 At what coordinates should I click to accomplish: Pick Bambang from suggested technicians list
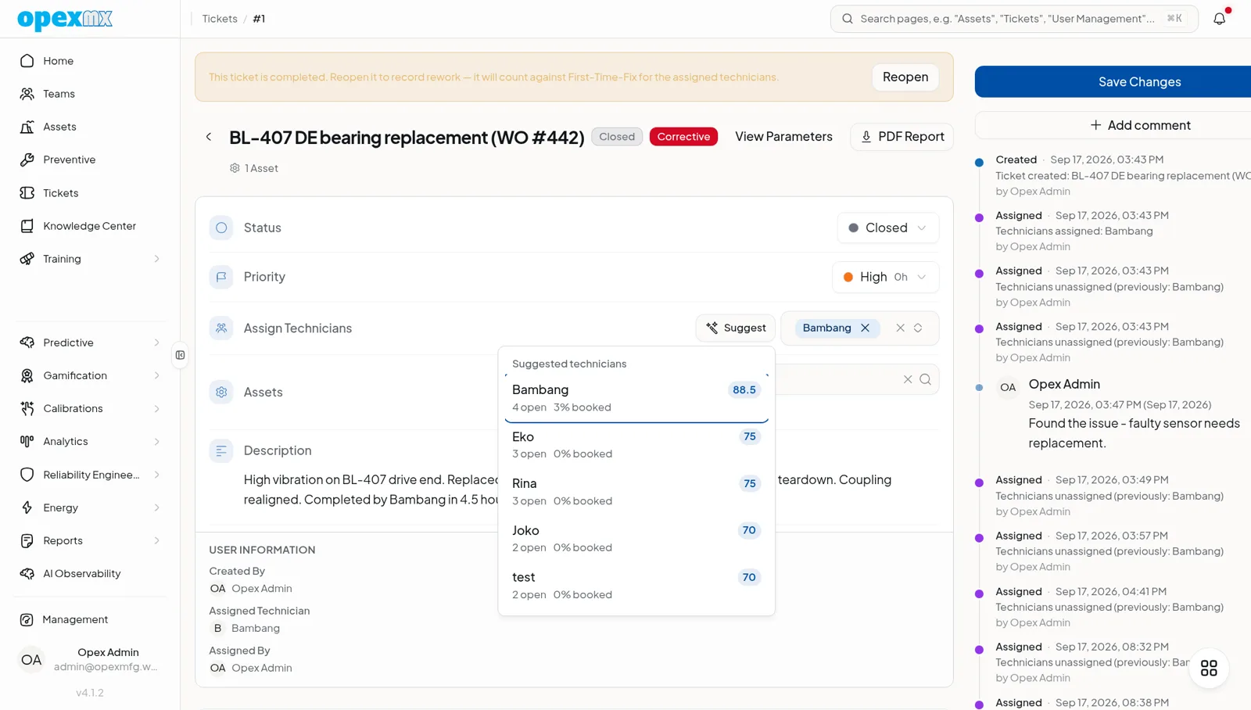click(x=636, y=398)
